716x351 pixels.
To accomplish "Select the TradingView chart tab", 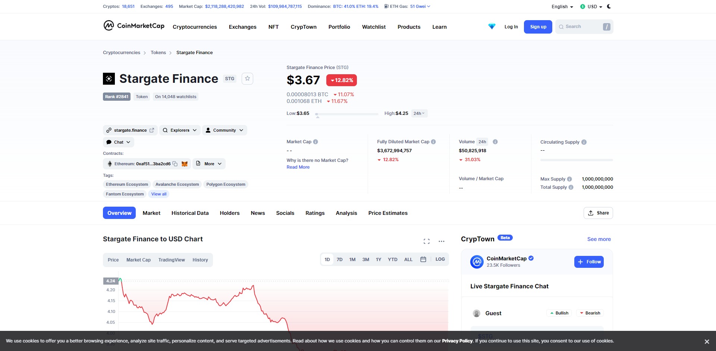I will click(x=172, y=260).
